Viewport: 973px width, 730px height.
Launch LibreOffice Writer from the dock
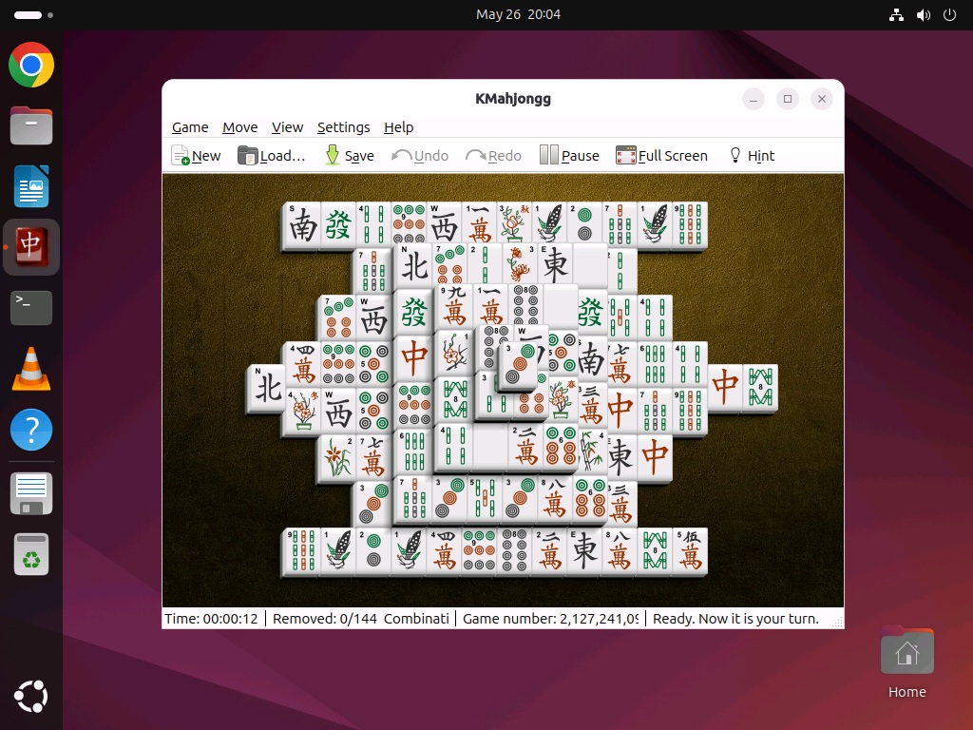tap(31, 186)
